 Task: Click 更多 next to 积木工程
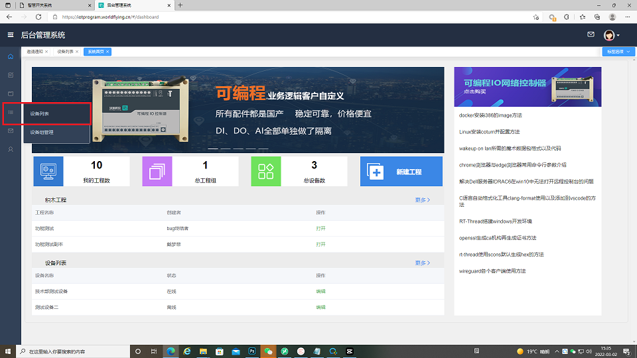tap(423, 200)
